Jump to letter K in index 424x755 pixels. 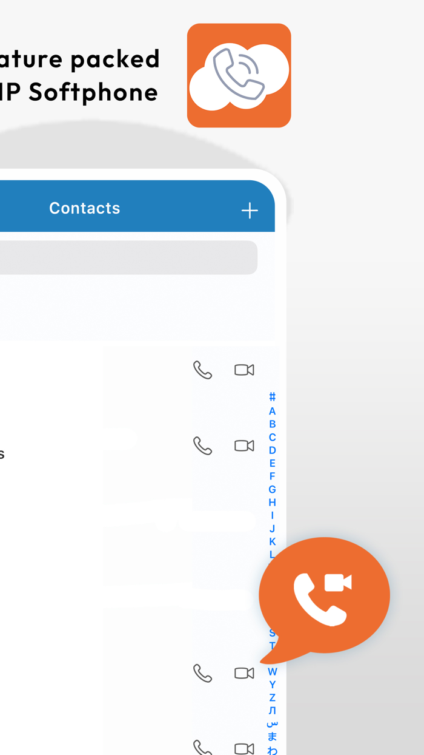point(272,541)
